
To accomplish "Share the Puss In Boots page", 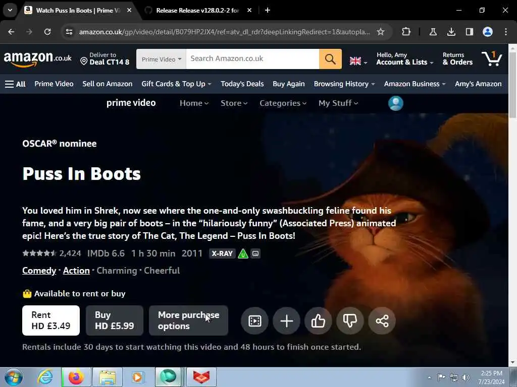I will pos(382,321).
